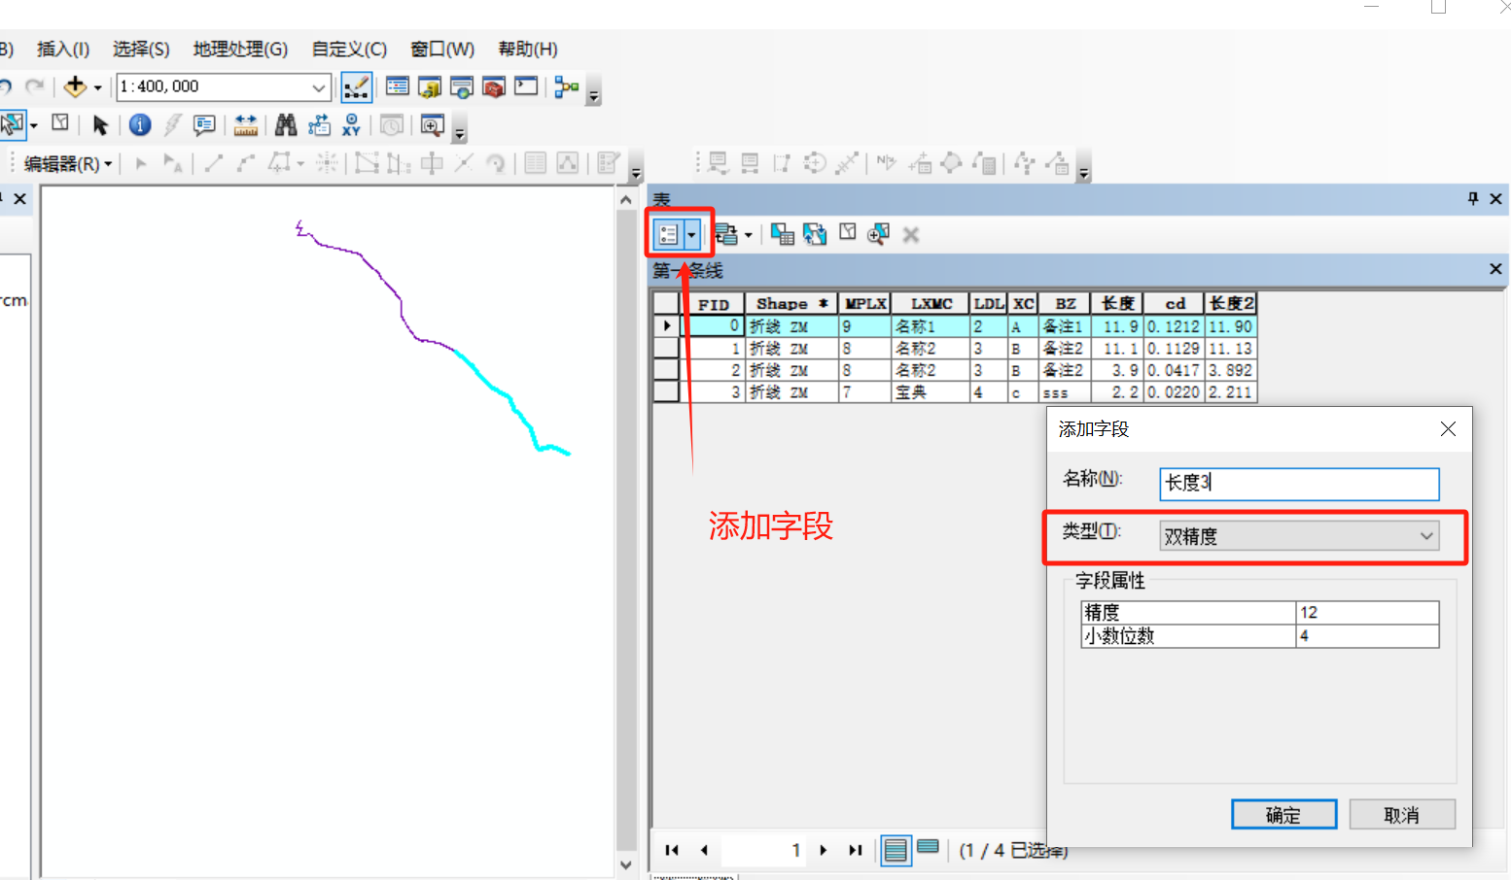Select the Select Features tool
The width and height of the screenshot is (1511, 880).
click(13, 124)
